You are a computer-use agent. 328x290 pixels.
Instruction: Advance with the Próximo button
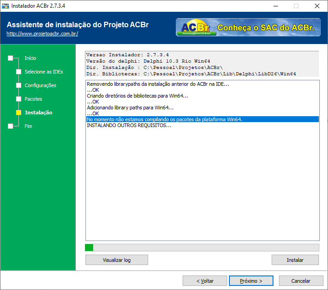pyautogui.click(x=251, y=281)
